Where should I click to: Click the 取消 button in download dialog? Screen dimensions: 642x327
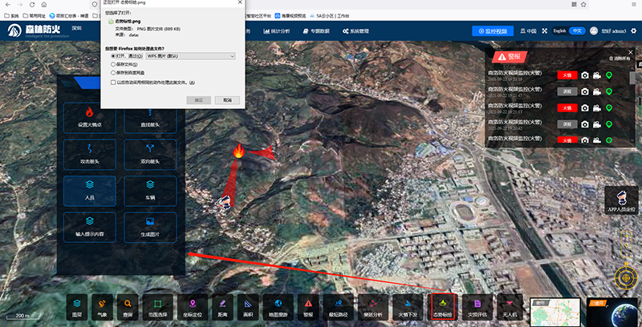(x=227, y=99)
